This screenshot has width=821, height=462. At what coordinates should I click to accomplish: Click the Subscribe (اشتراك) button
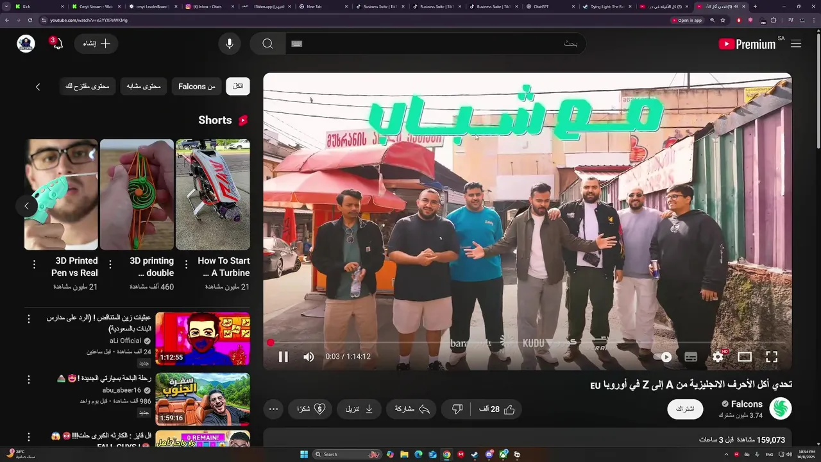coord(685,409)
